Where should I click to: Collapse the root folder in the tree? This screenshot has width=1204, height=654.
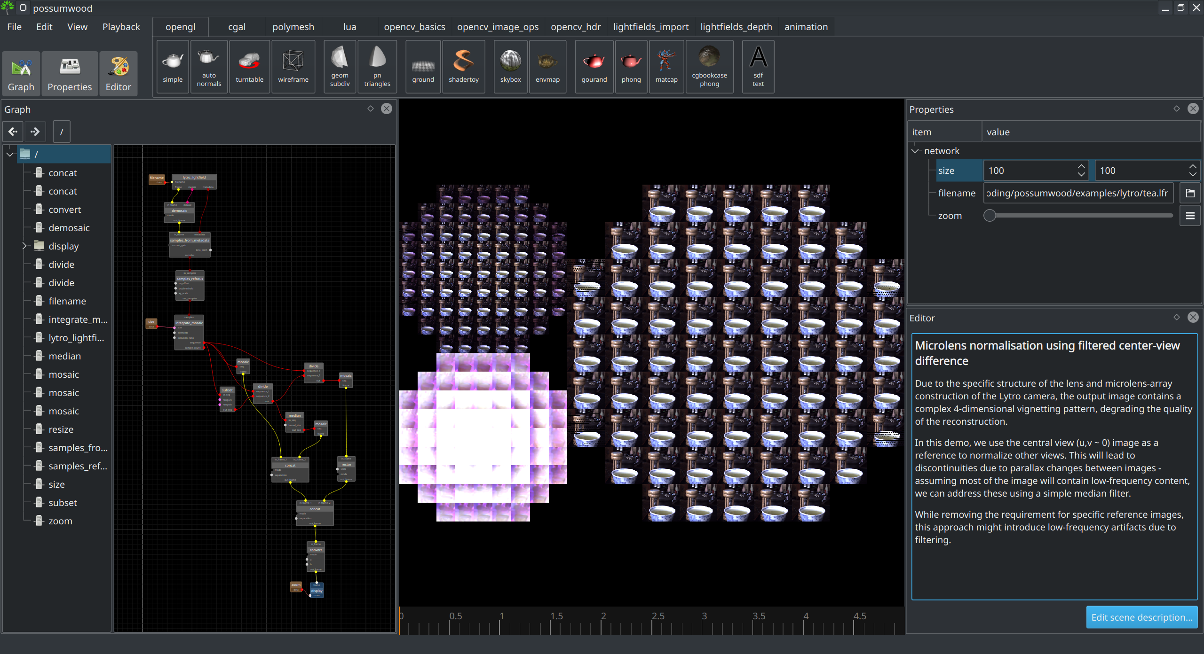(10, 154)
